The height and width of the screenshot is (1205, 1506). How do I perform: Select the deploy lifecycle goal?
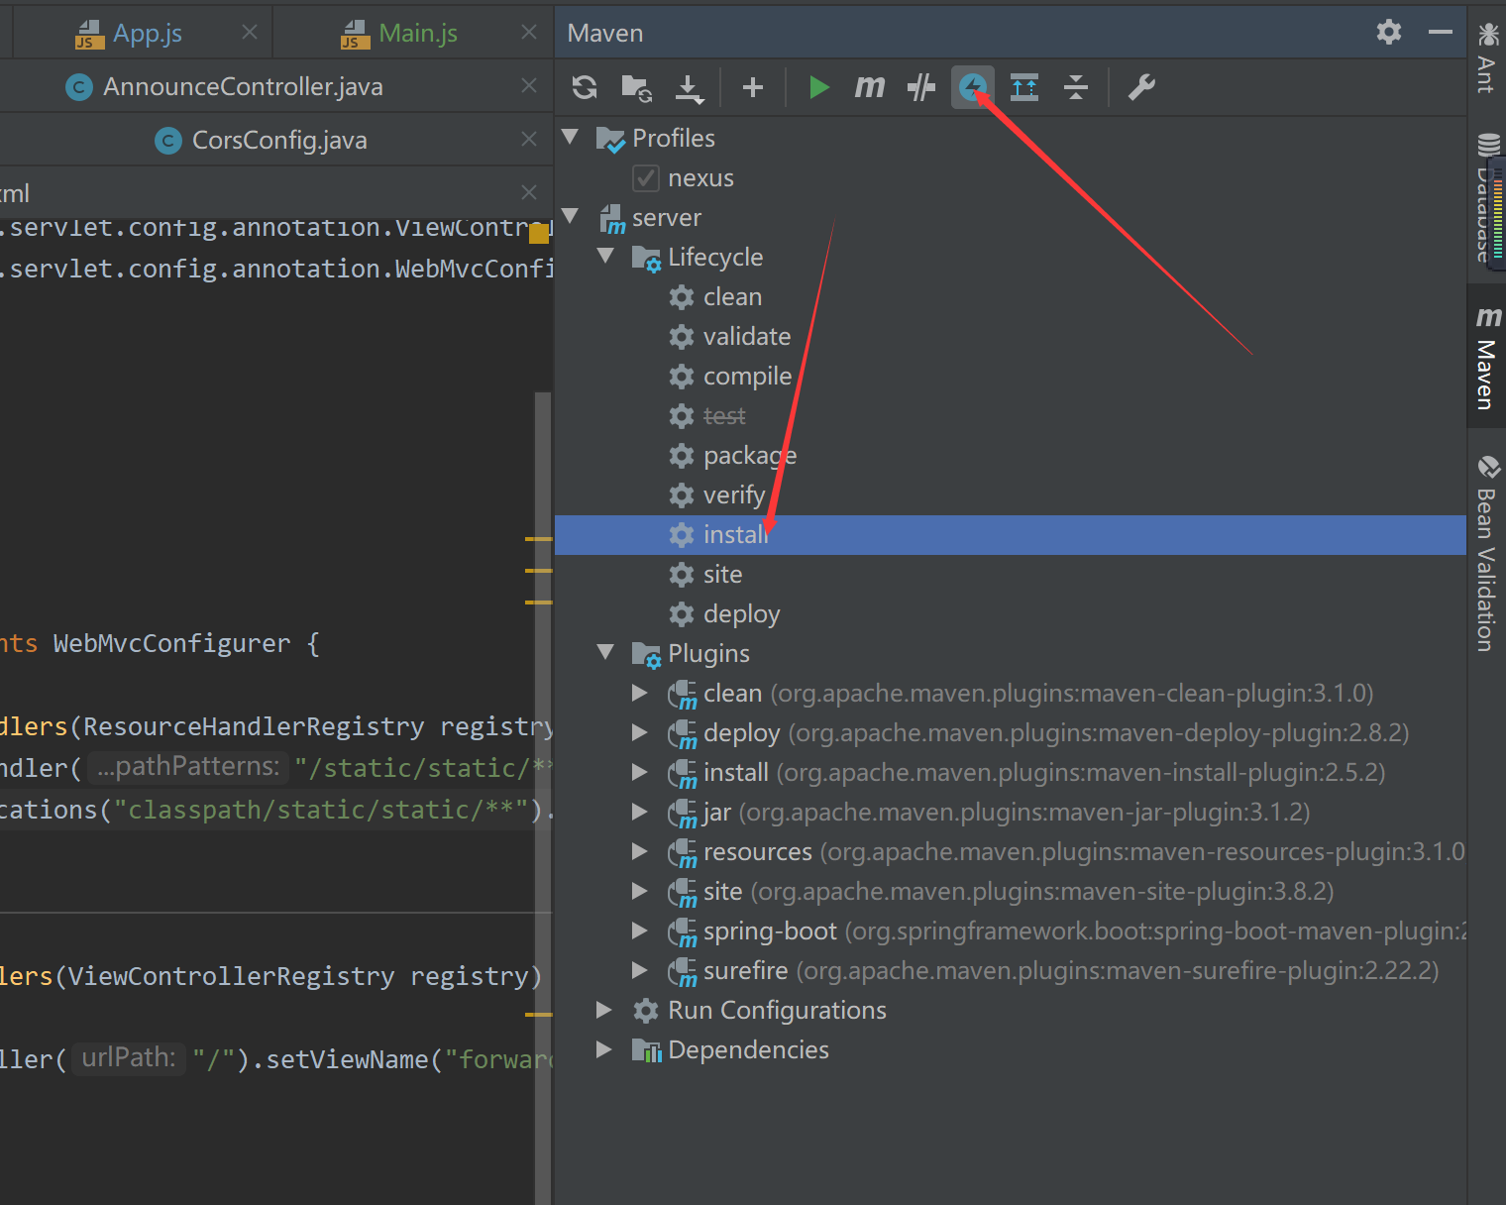[x=741, y=613]
